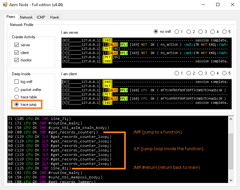Click client log row [4] ALU RPLY CPU
The image size is (240, 190).
(x=144, y=98)
